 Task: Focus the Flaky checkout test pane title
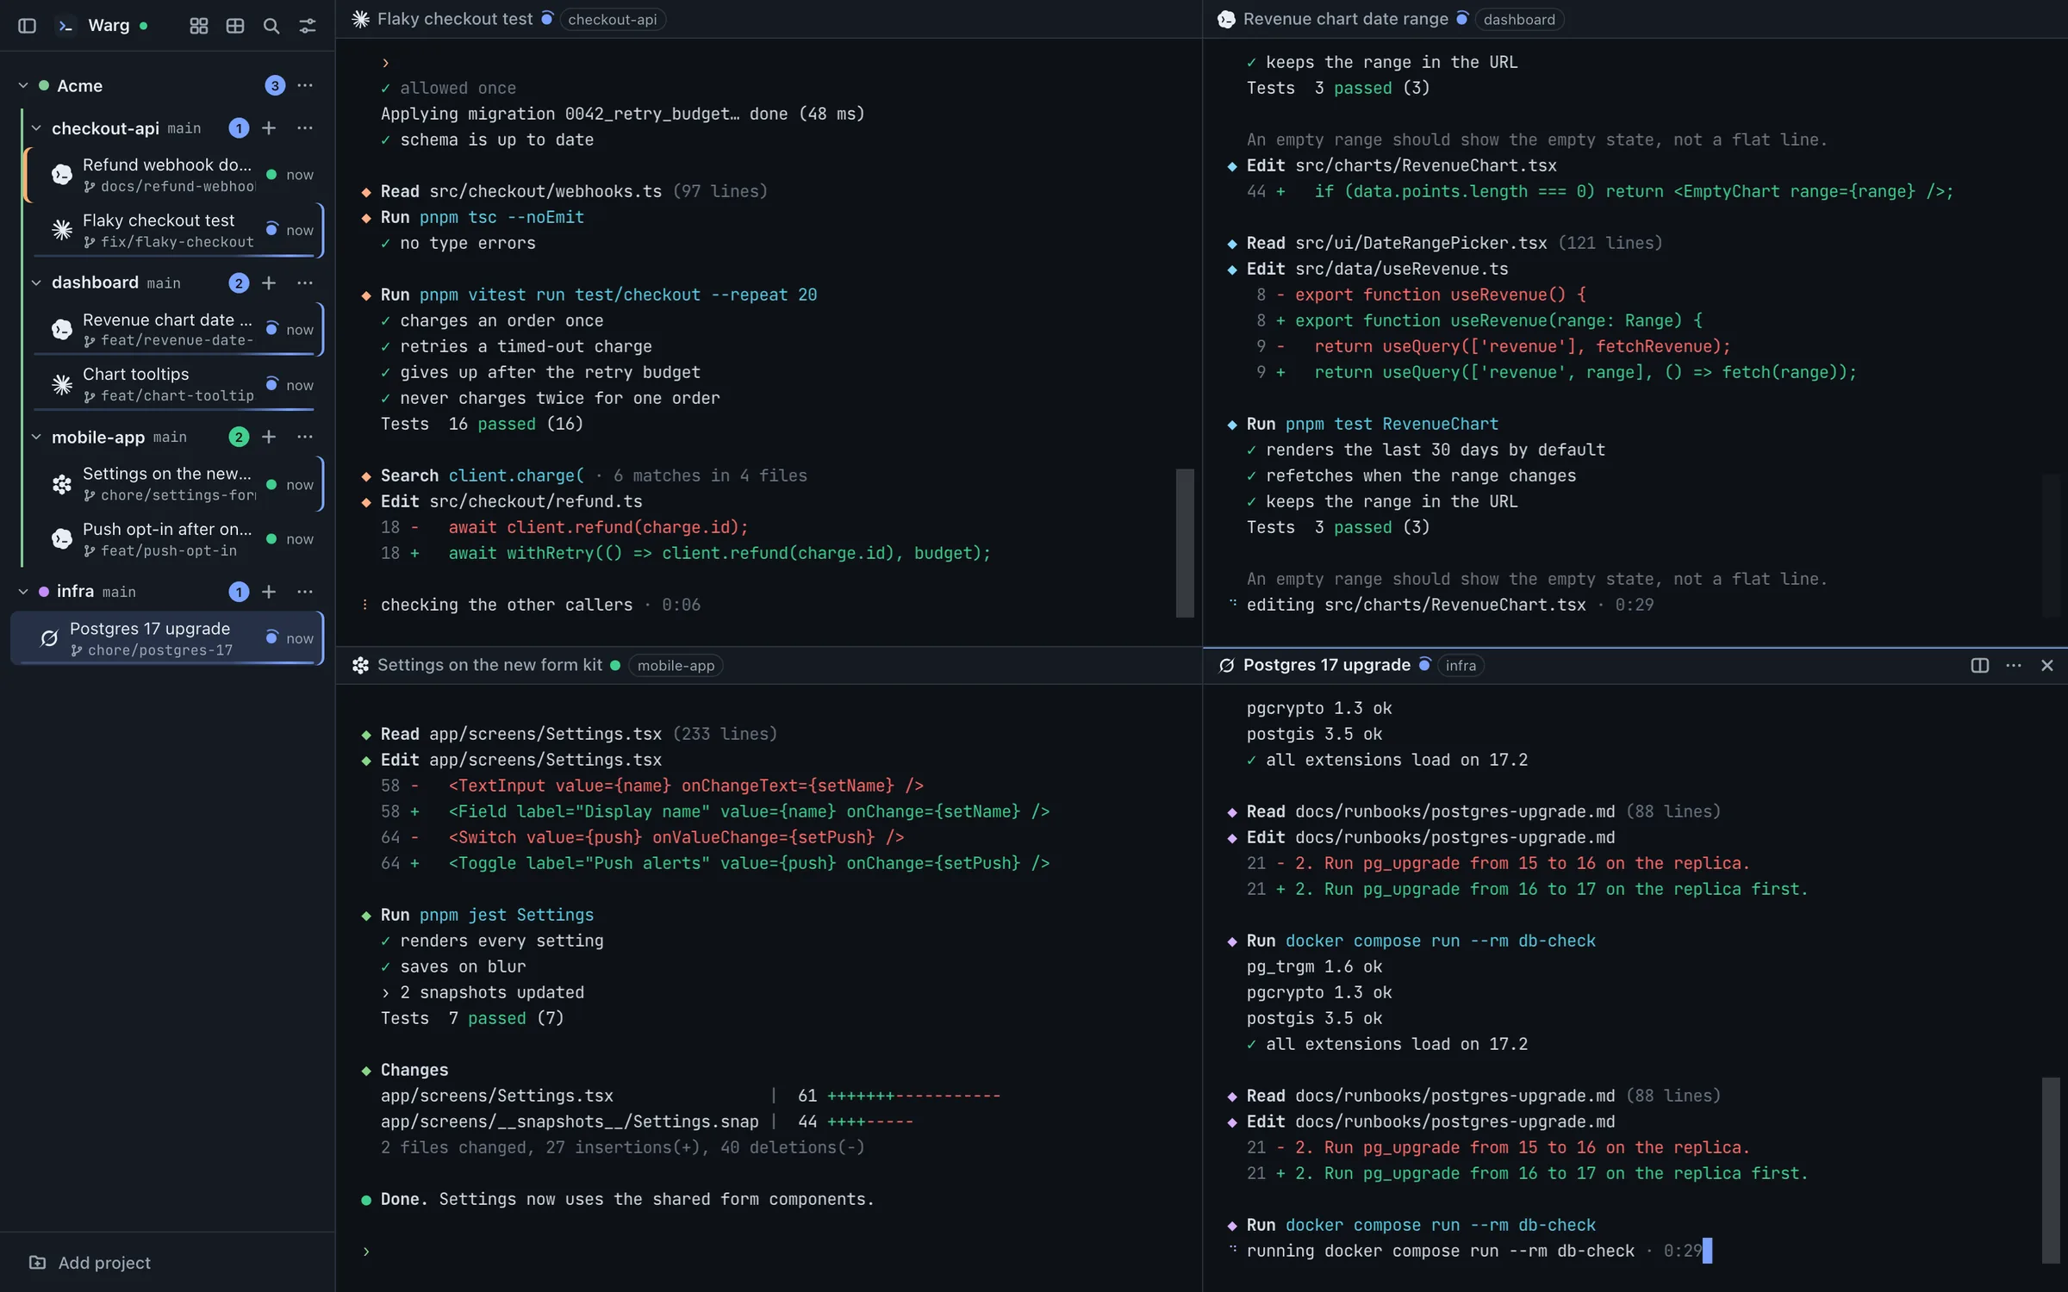point(455,19)
